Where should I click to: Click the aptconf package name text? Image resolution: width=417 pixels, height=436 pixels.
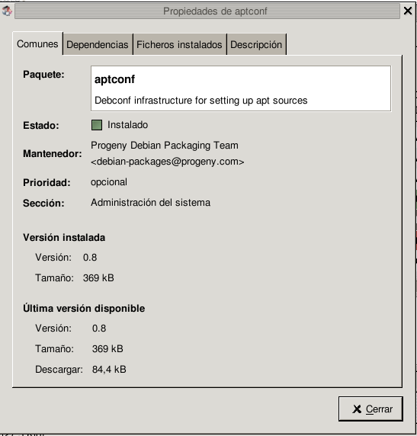114,79
